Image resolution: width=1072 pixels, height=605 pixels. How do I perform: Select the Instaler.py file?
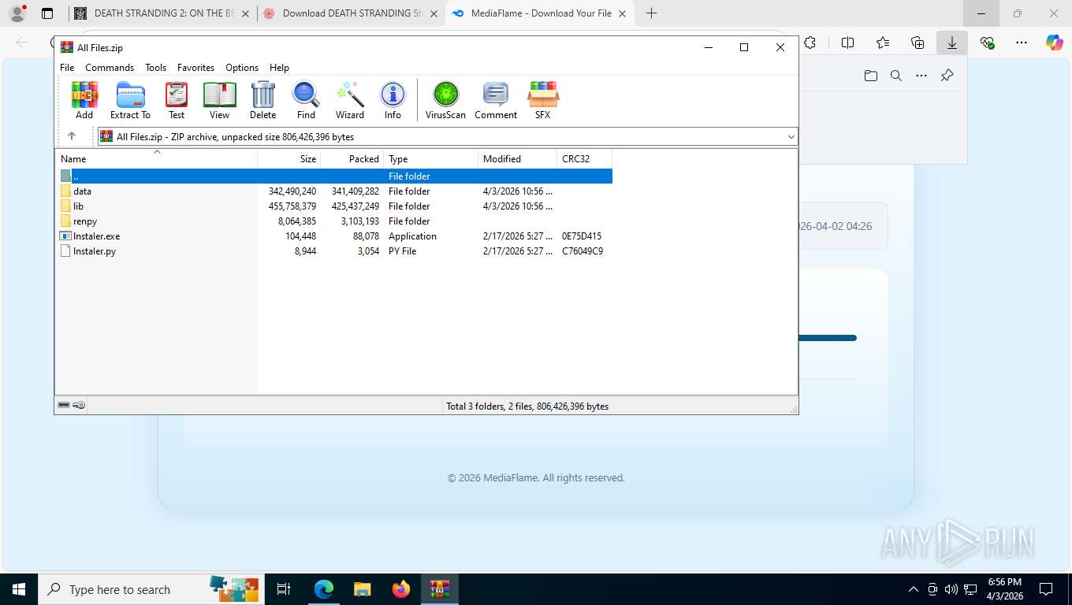tap(95, 251)
